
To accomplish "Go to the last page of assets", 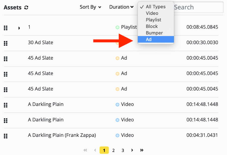I will pos(142,150).
